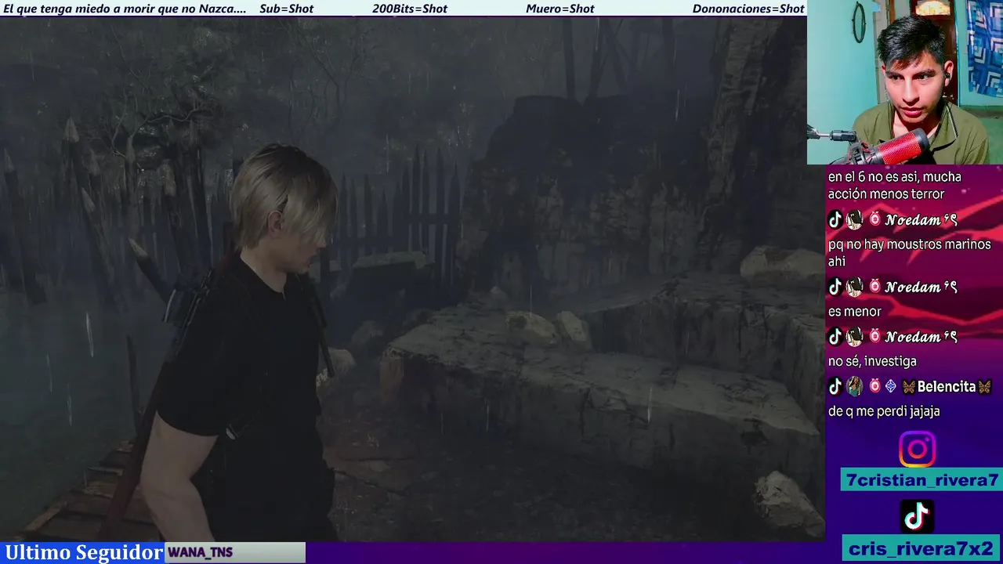This screenshot has height=564, width=1003.
Task: Click the blue diamond badge beside Belencita
Action: (891, 386)
